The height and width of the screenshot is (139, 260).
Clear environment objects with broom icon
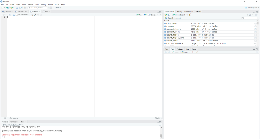190,15
